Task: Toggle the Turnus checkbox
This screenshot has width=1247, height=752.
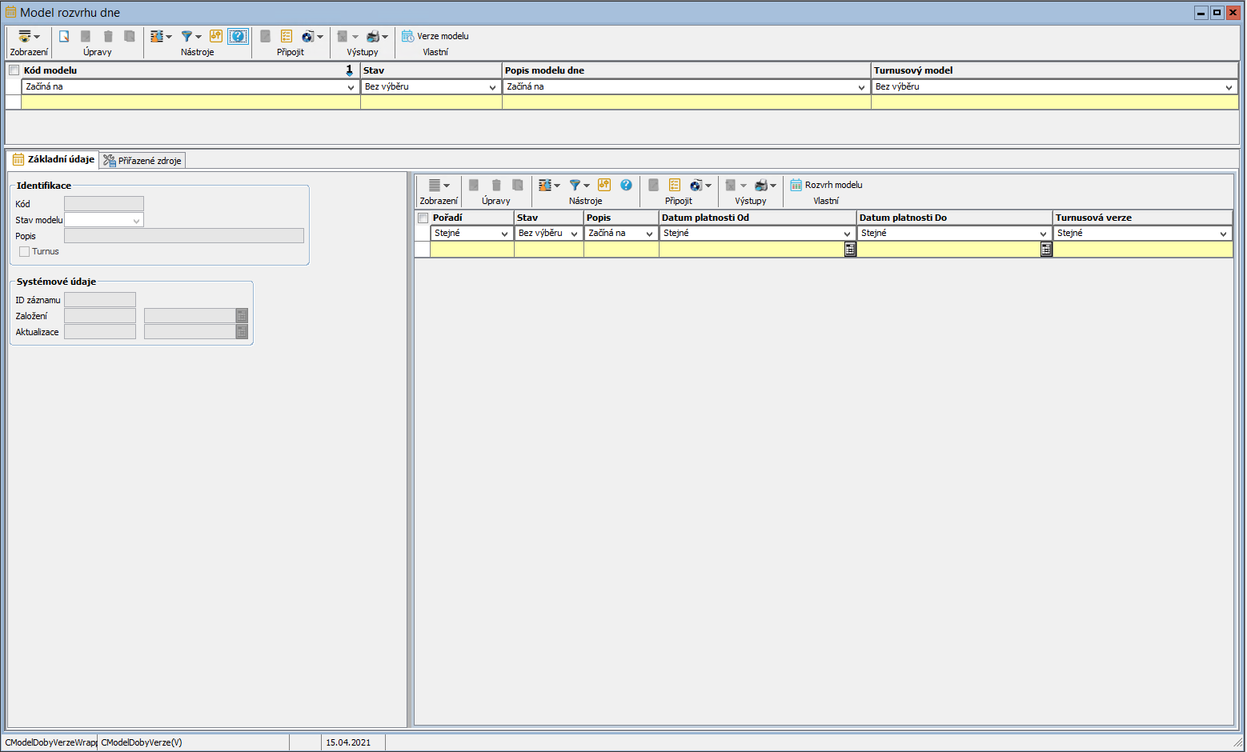Action: (x=25, y=251)
